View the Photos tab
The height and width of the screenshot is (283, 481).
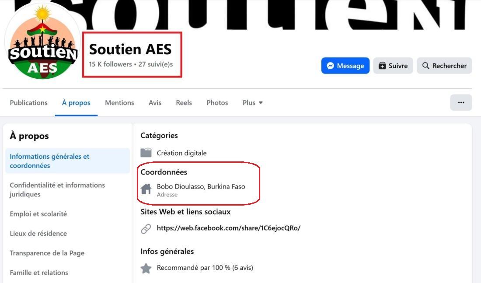(217, 103)
